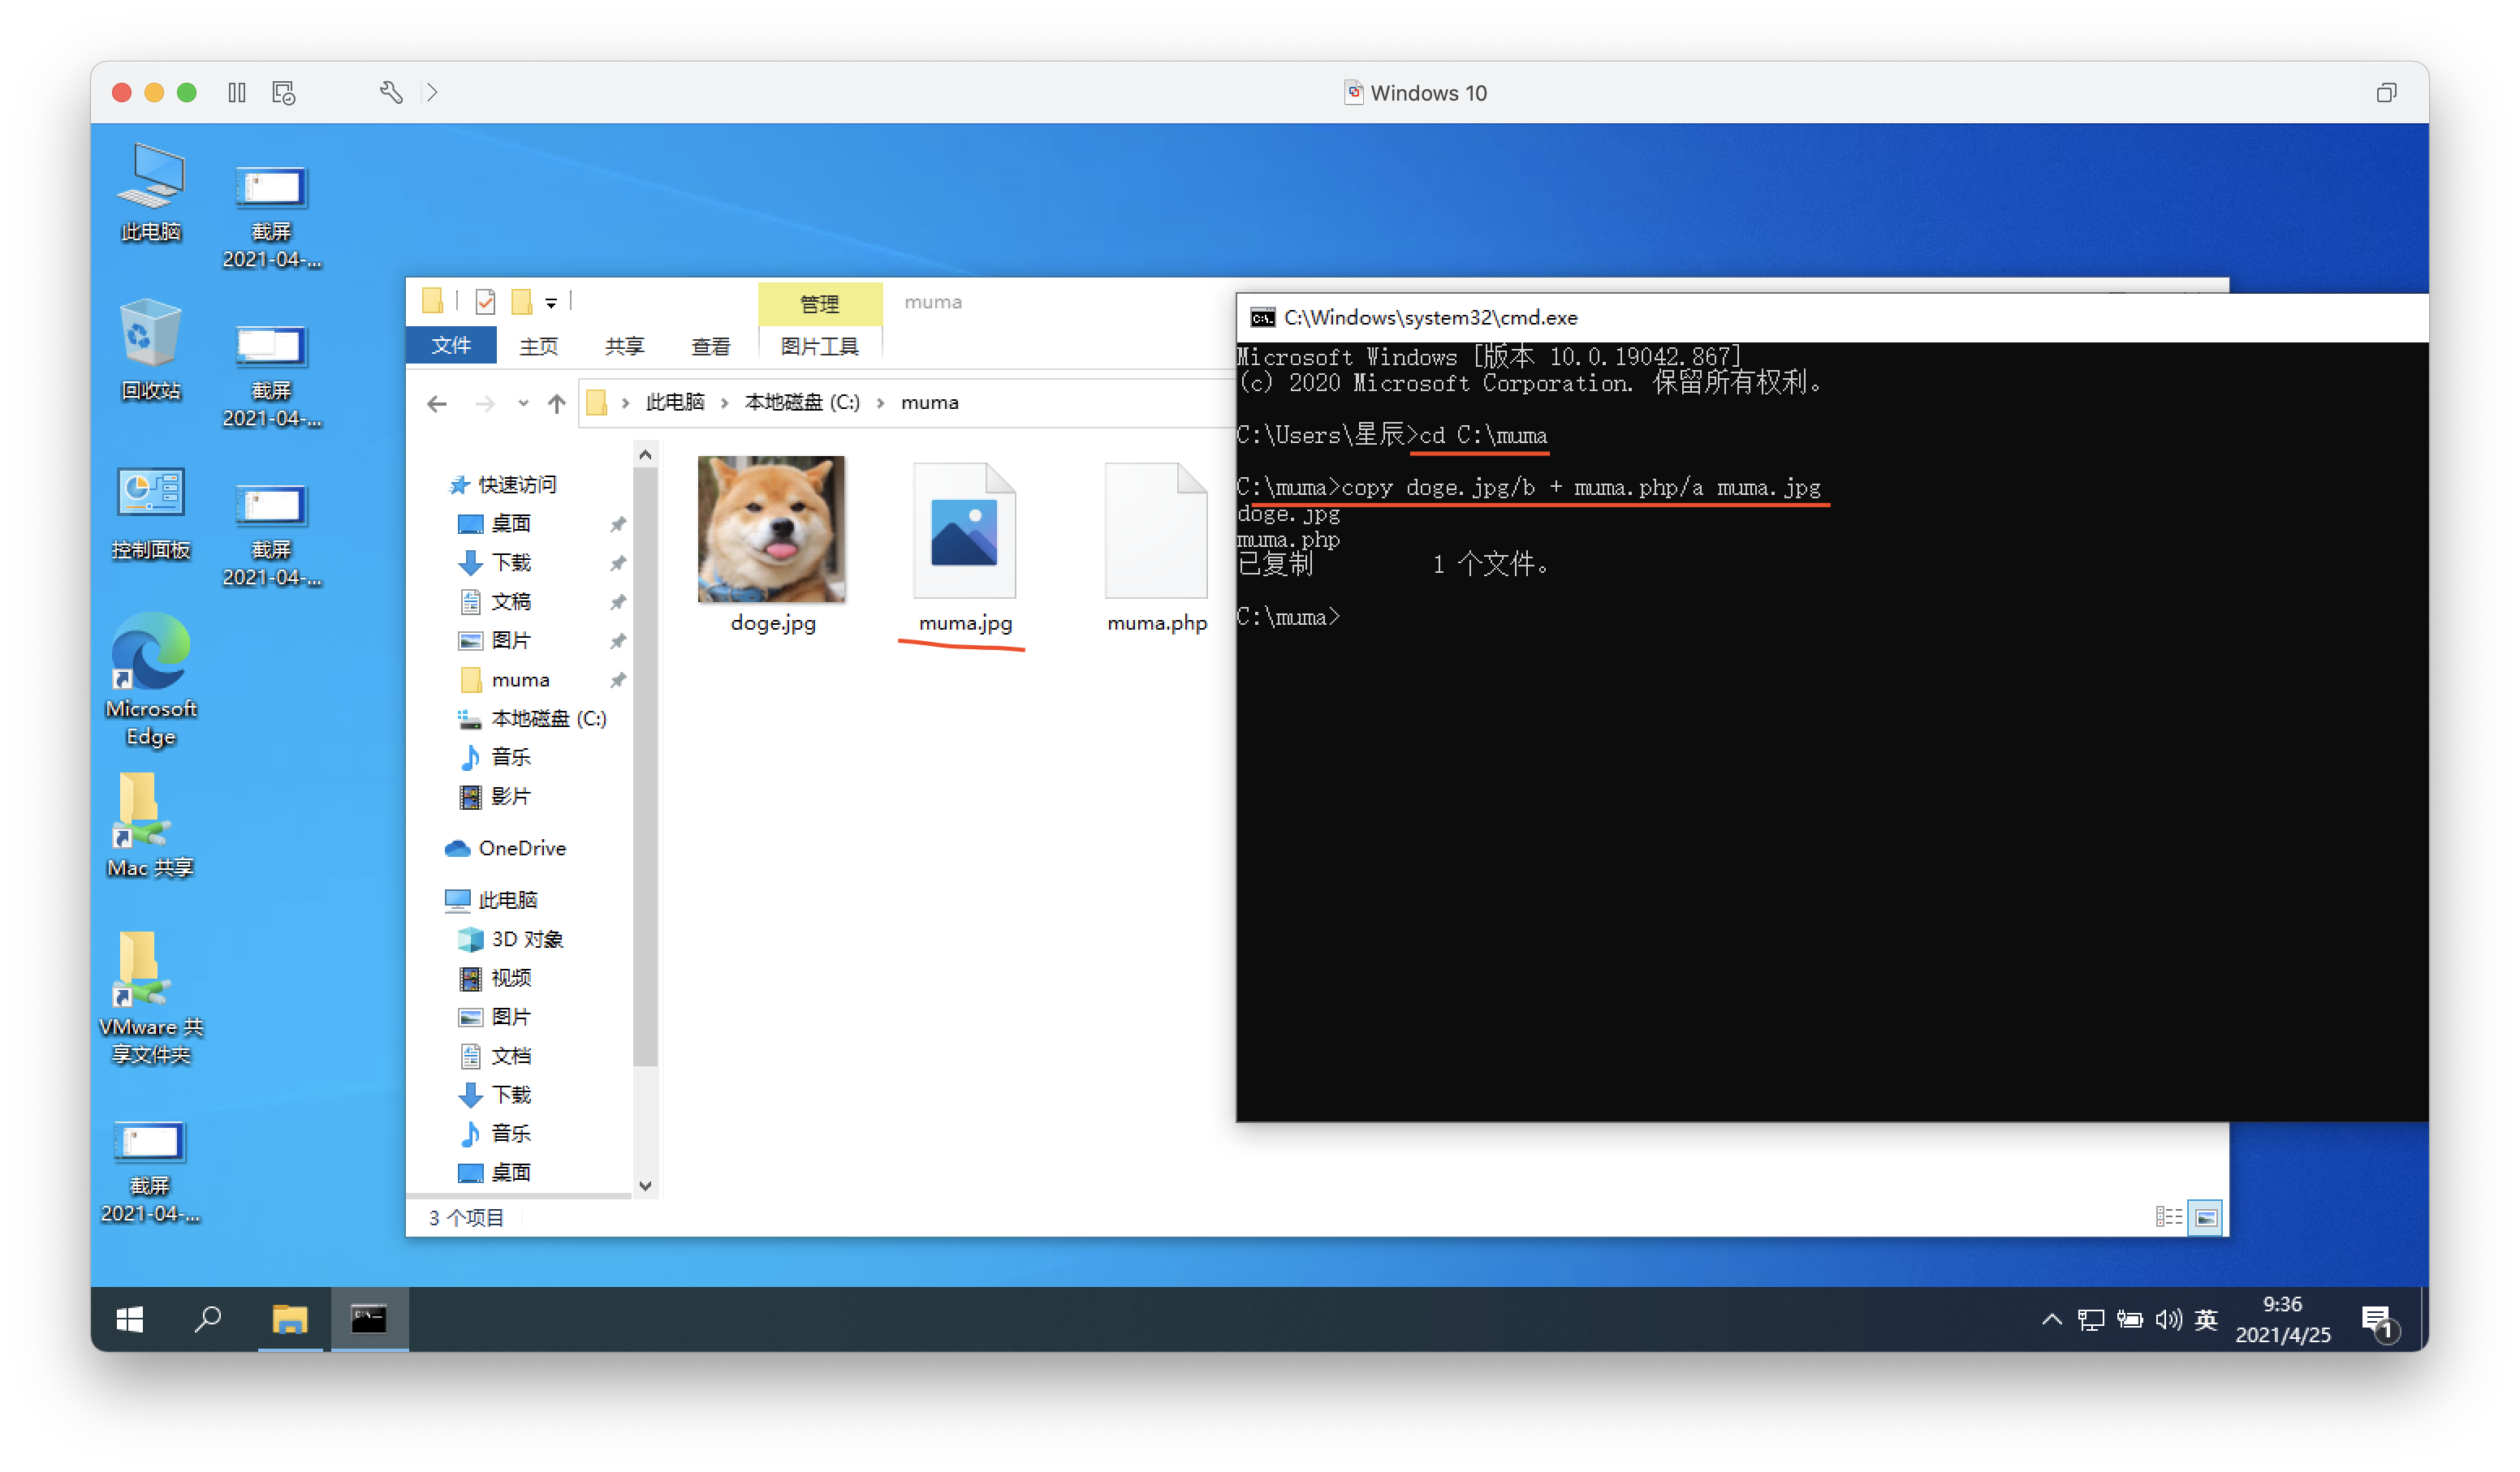
Task: Click the VM snapshot toolbar icon
Action: click(284, 93)
